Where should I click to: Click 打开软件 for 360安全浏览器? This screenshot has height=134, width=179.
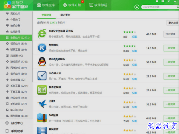171,34
